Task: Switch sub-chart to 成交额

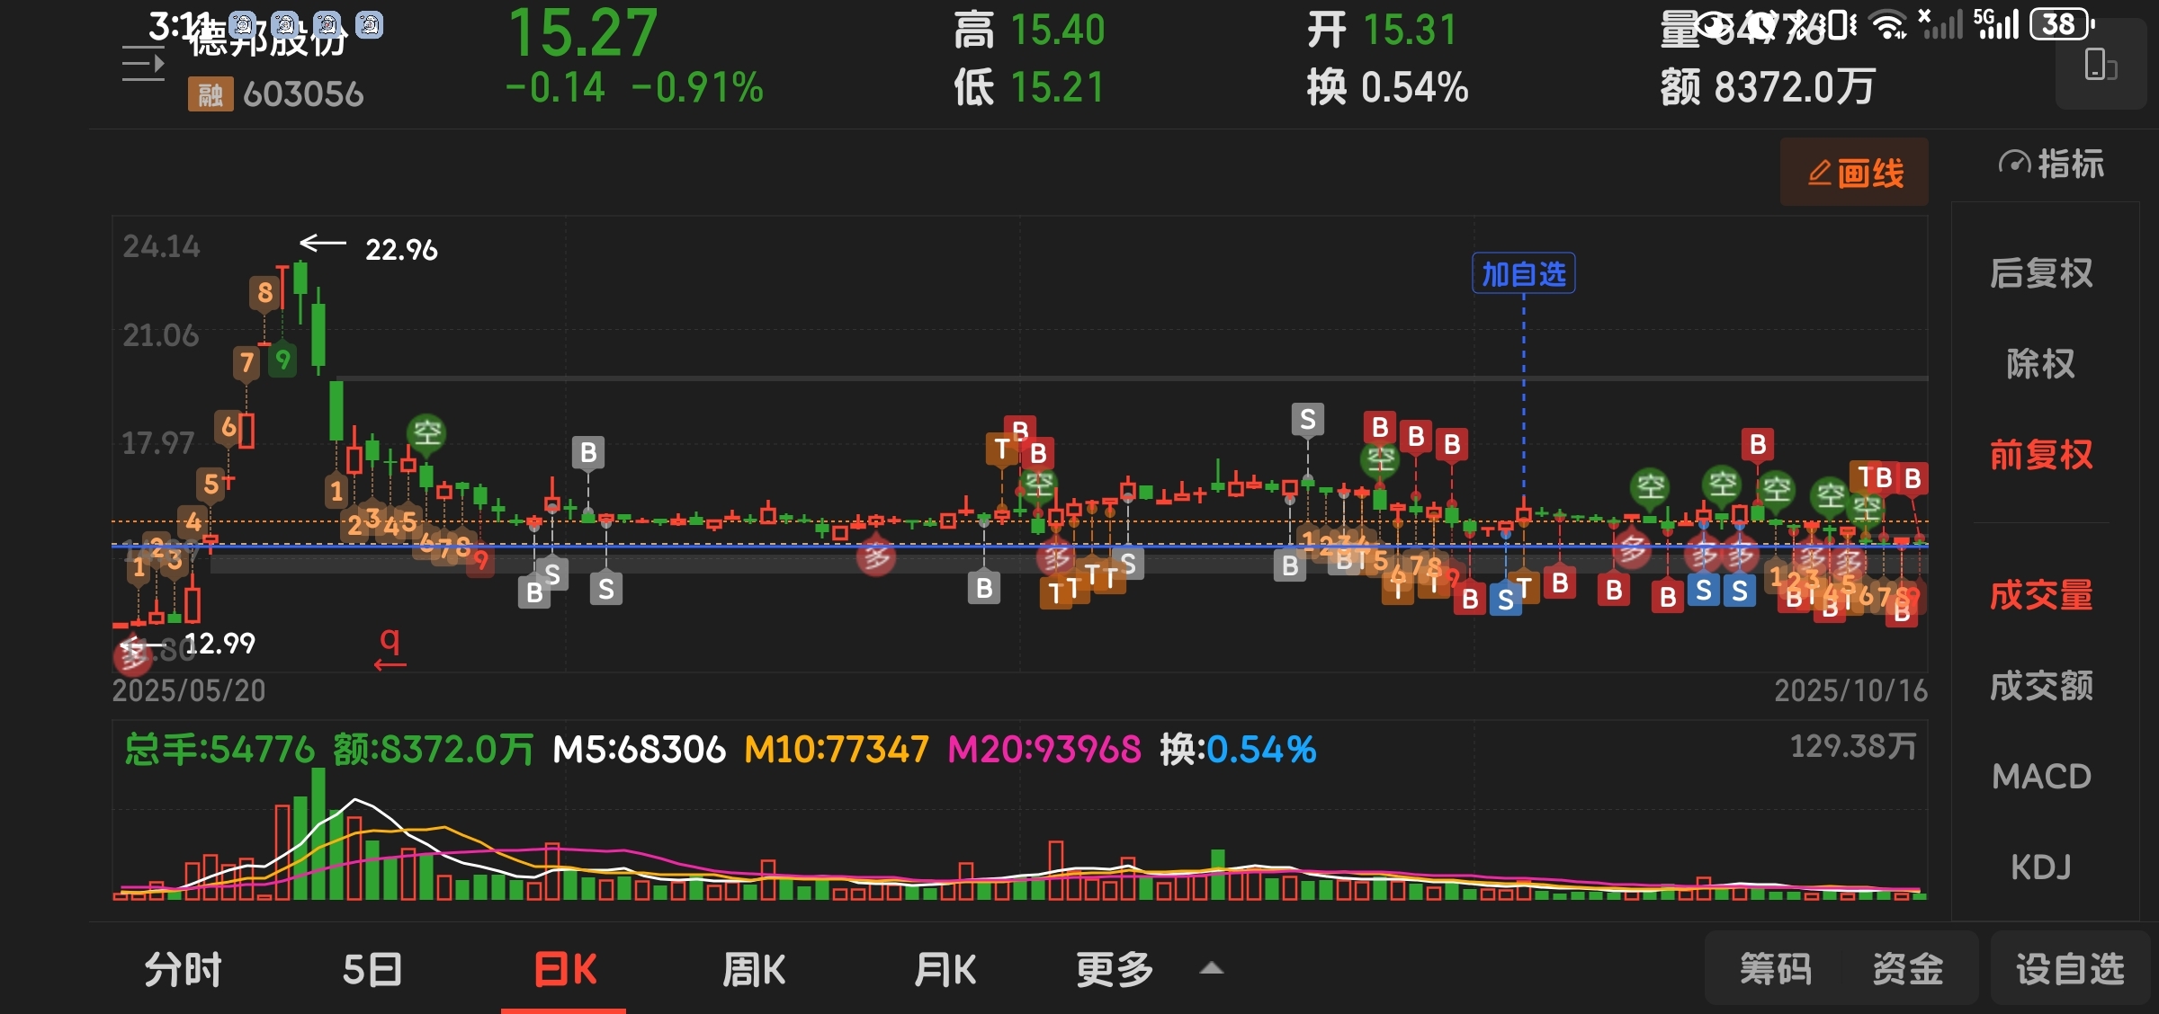Action: tap(2040, 686)
